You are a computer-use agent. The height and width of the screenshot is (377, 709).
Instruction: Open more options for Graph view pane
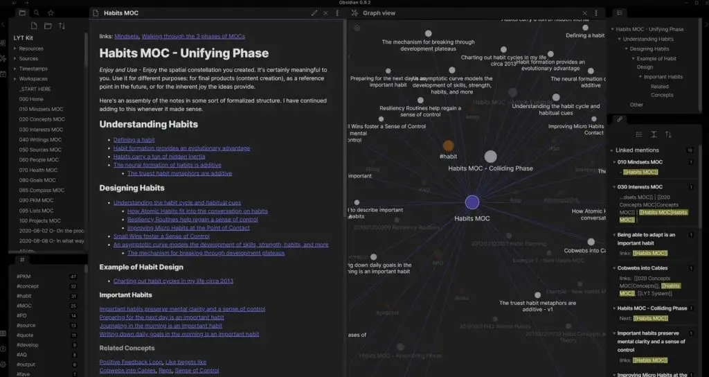(596, 13)
